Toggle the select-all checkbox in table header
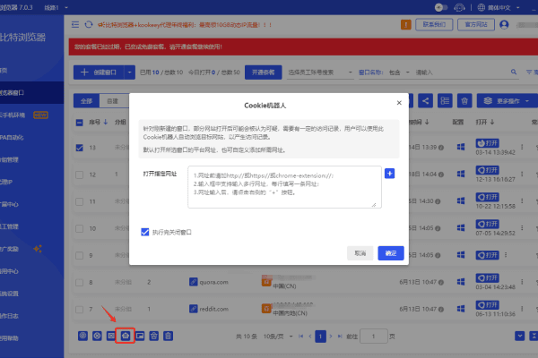The width and height of the screenshot is (538, 358). [x=79, y=123]
